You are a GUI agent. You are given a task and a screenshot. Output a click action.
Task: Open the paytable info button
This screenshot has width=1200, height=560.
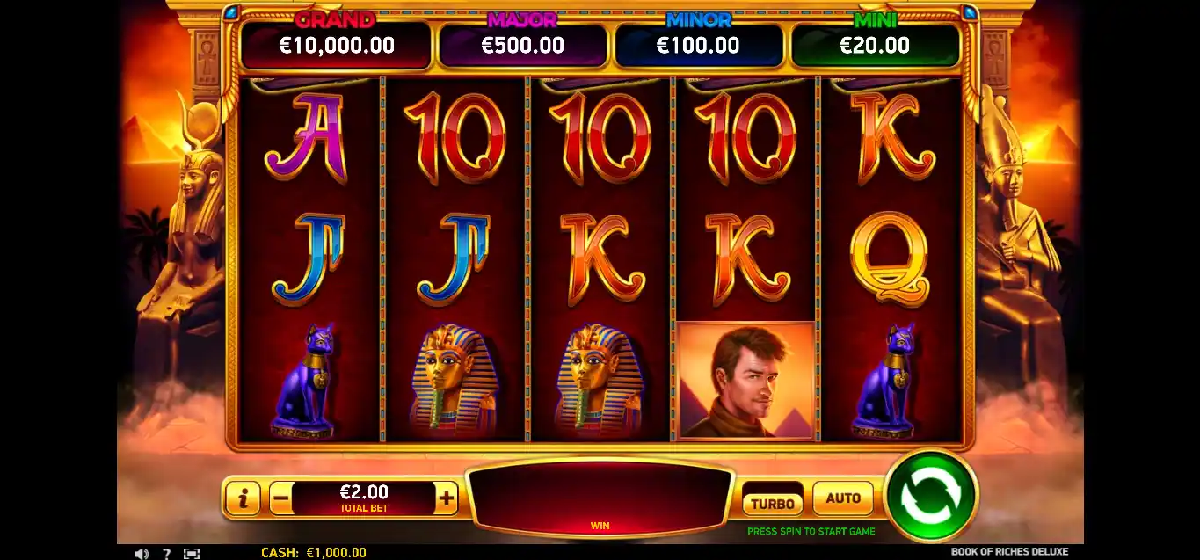243,499
